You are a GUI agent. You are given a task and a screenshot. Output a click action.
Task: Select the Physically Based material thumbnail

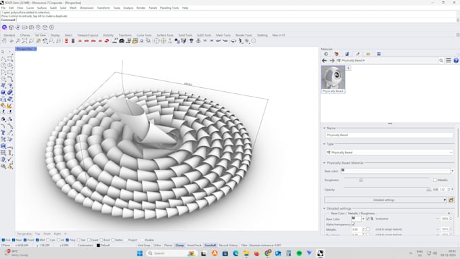coord(333,79)
